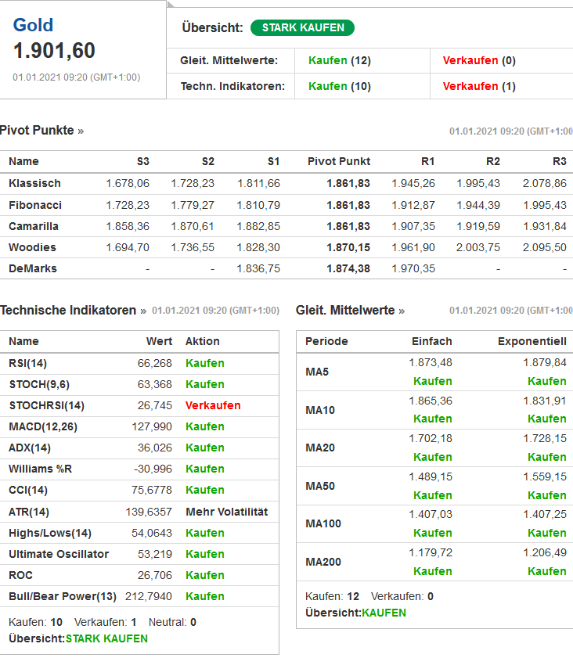573x658 pixels.
Task: Click the red Verkaufen action for STOCHRSI(14)
Action: tap(213, 405)
